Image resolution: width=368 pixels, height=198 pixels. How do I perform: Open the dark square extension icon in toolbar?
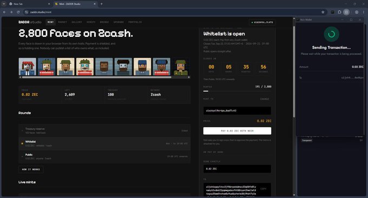(333, 12)
